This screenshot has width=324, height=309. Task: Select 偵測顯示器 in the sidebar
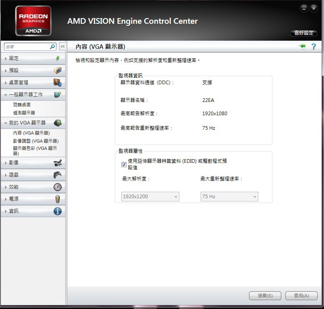tap(24, 113)
